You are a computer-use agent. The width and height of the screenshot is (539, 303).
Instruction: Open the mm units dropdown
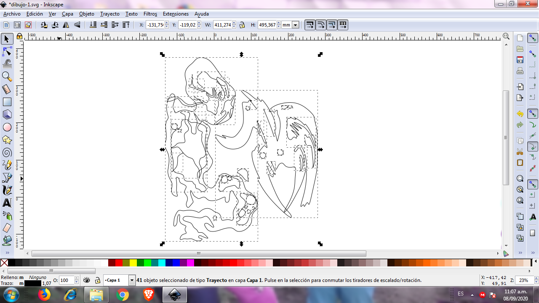(296, 25)
